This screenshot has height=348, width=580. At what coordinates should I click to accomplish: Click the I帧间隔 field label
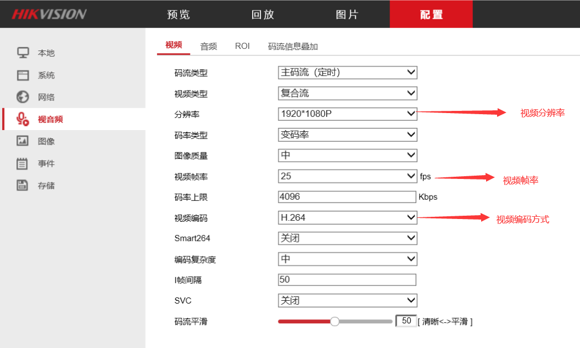(188, 280)
